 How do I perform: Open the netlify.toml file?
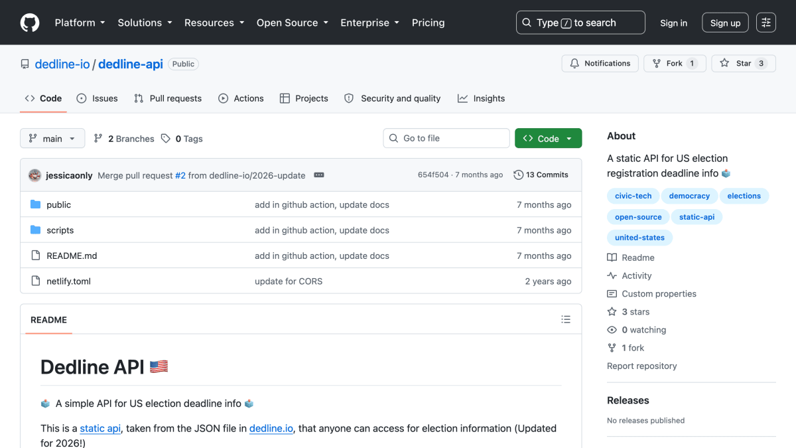(x=68, y=281)
